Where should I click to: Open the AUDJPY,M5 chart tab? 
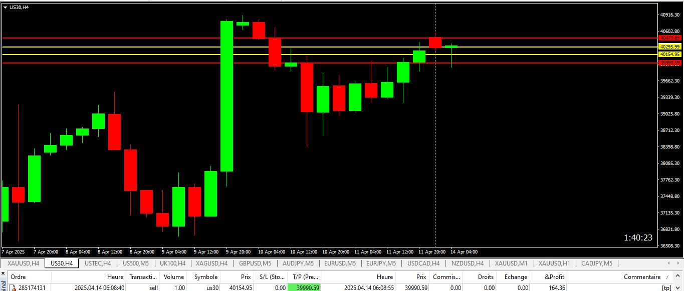pyautogui.click(x=298, y=263)
